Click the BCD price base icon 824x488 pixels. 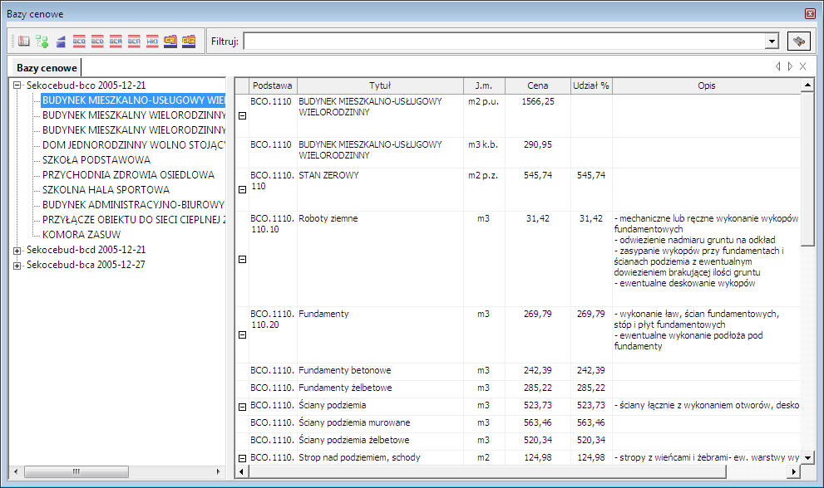point(97,41)
